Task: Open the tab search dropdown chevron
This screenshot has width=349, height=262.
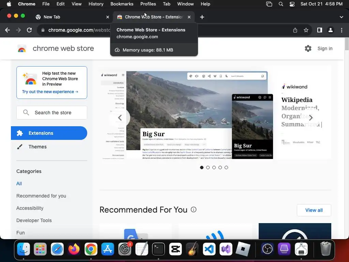Action: pos(342,17)
